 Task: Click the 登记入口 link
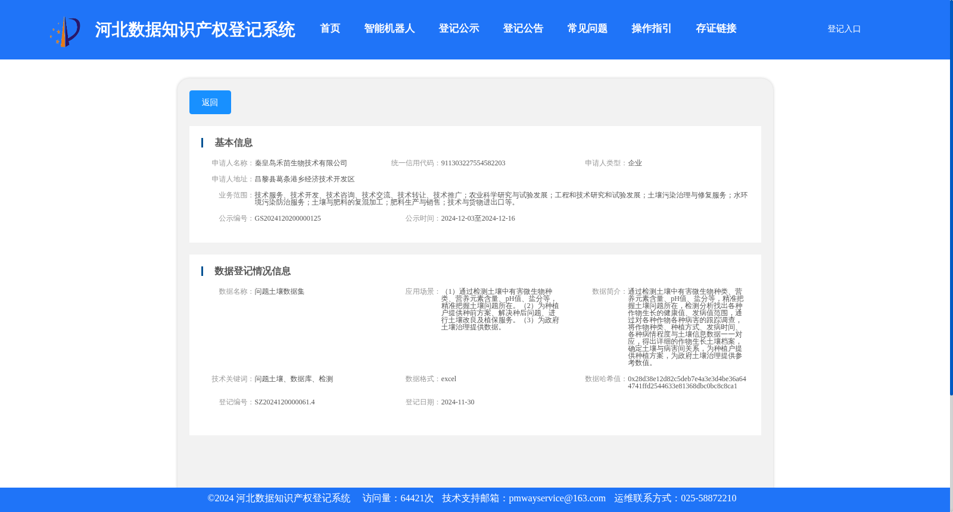[844, 29]
